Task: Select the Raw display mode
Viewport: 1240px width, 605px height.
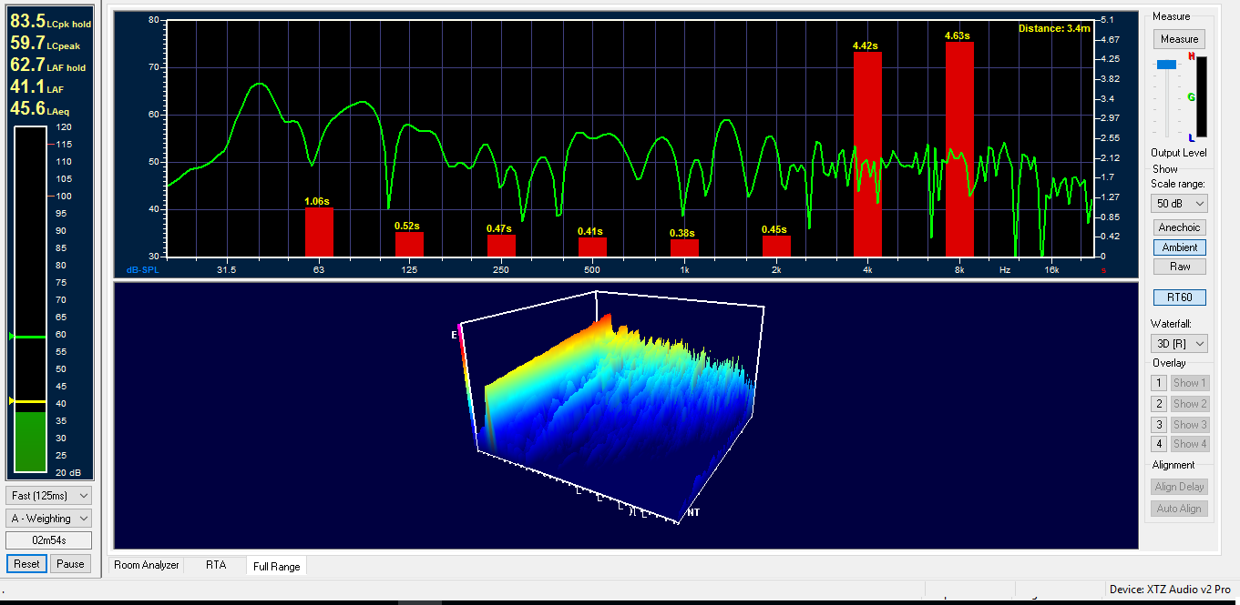Action: (x=1179, y=267)
